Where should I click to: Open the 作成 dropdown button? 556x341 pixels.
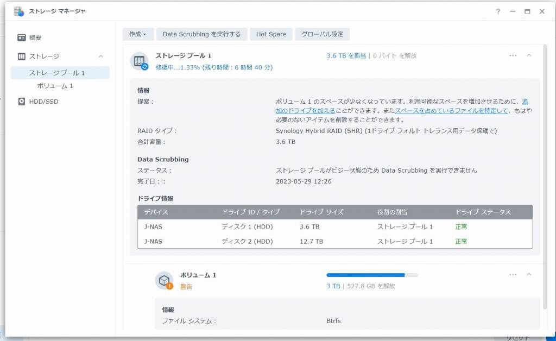138,34
